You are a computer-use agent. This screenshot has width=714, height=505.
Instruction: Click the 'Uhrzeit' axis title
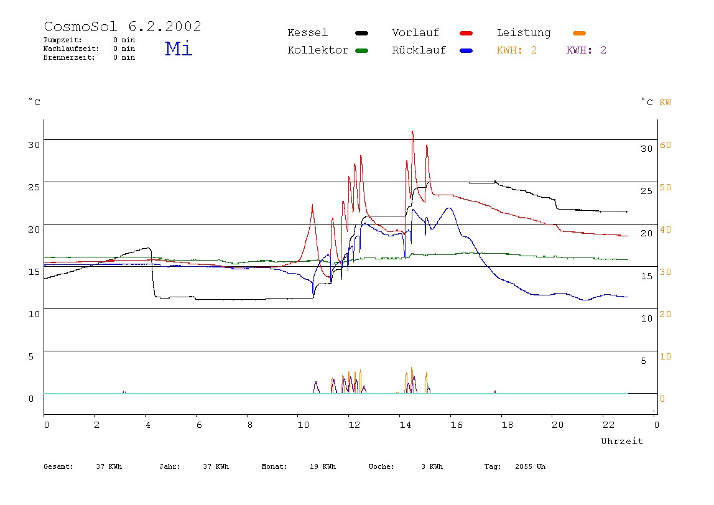622,441
